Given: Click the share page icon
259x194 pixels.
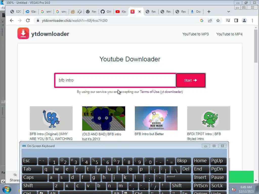Looking at the screenshot, I should [210, 20].
